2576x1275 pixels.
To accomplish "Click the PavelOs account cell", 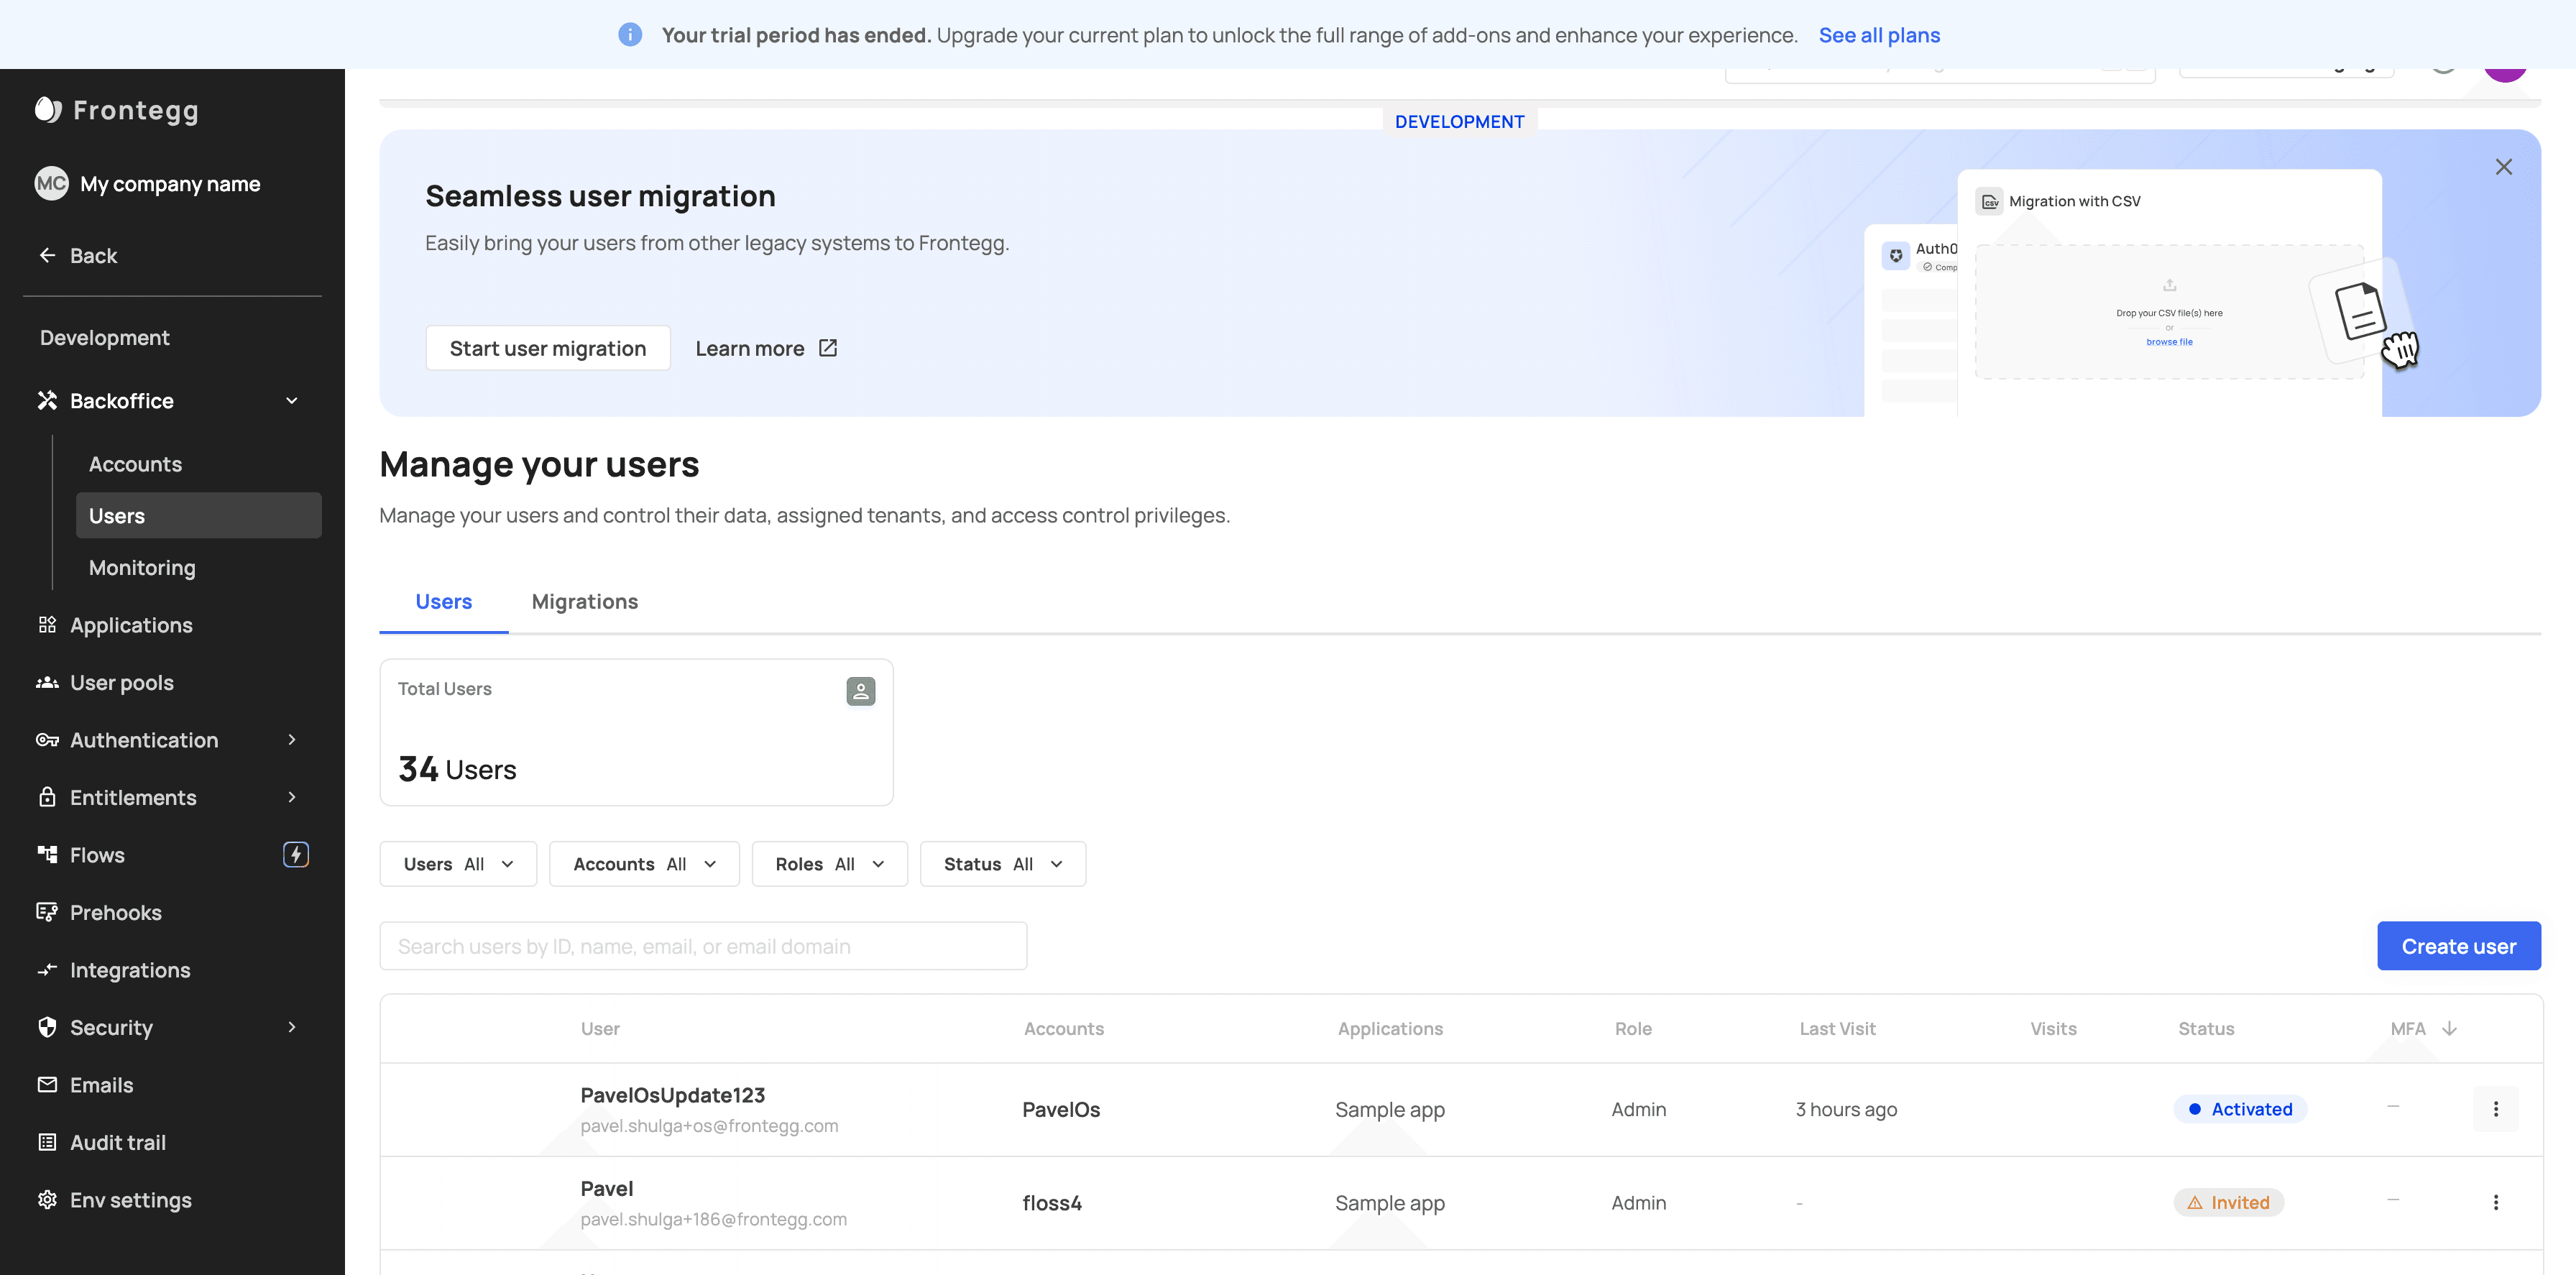I will 1060,1110.
